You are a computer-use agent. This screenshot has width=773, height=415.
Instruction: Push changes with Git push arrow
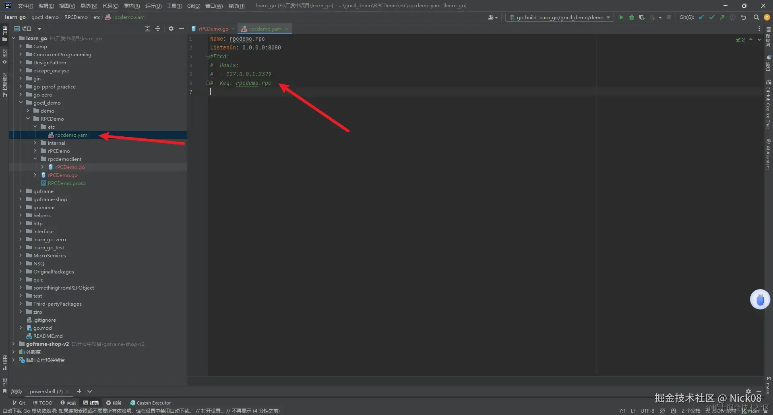click(x=722, y=17)
